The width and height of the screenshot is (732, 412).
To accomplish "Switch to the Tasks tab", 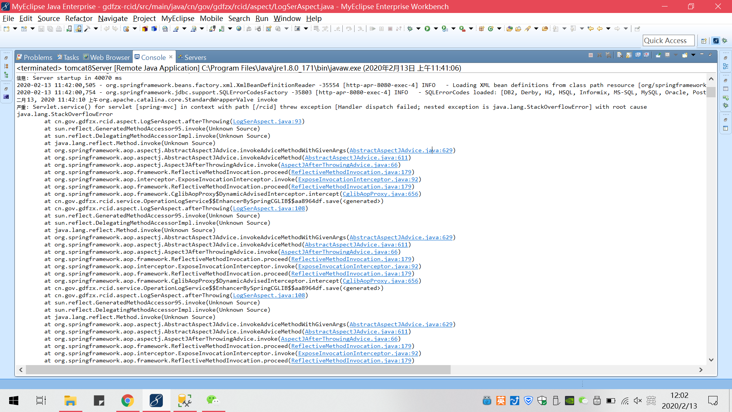I will pyautogui.click(x=68, y=57).
